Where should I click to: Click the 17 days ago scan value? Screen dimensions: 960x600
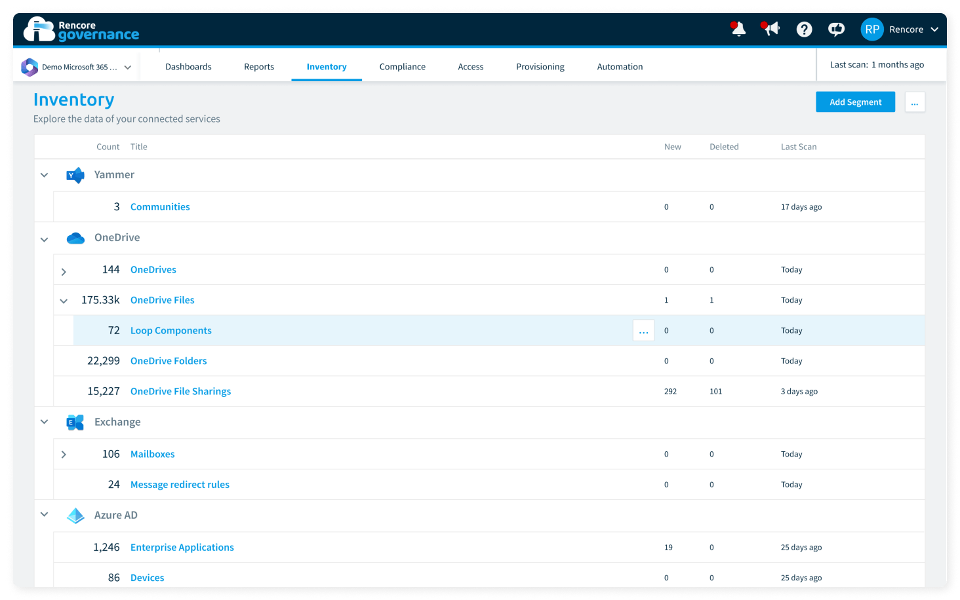pos(801,207)
